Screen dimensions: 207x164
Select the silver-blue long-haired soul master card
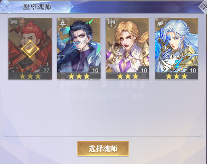(x=176, y=49)
